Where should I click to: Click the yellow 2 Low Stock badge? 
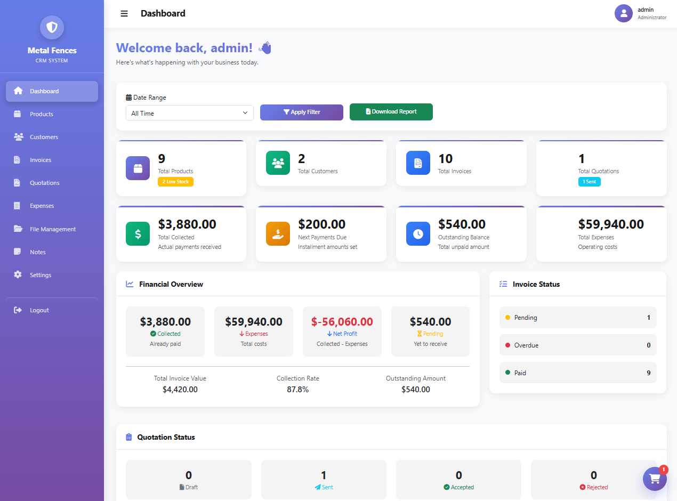(175, 181)
